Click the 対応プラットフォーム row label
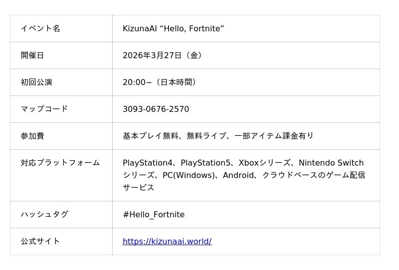 coord(60,163)
